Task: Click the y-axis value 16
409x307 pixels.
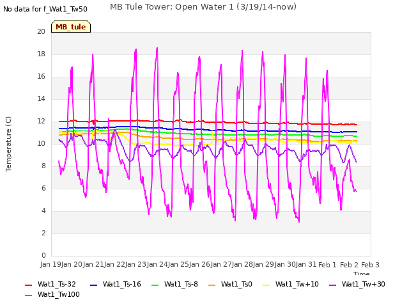Action: pyautogui.click(x=41, y=76)
